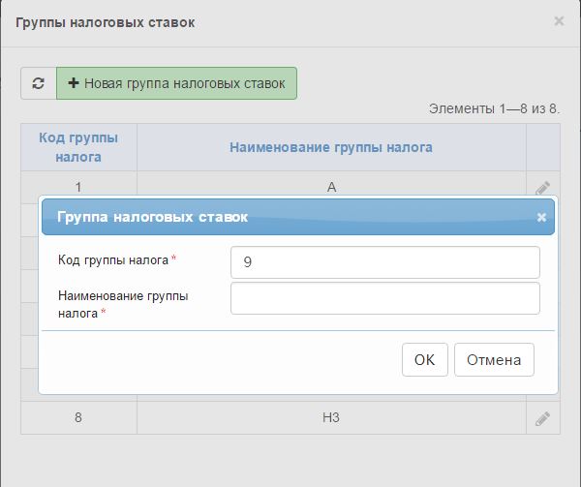Sort by 'Наименование группы налога' column header
The image size is (581, 487).
(331, 147)
